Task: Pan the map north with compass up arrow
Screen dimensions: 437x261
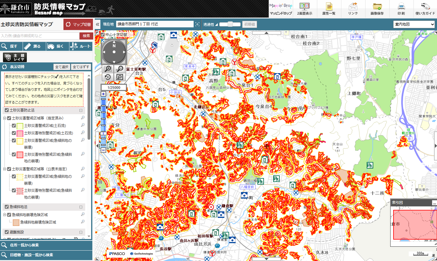Action: 114,42
